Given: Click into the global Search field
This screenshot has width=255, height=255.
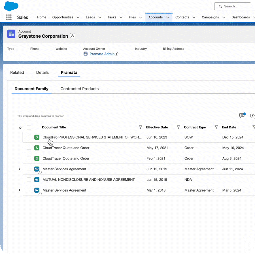Looking at the screenshot, I should pos(235,6).
